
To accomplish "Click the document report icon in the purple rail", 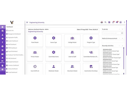I will point(3,66).
